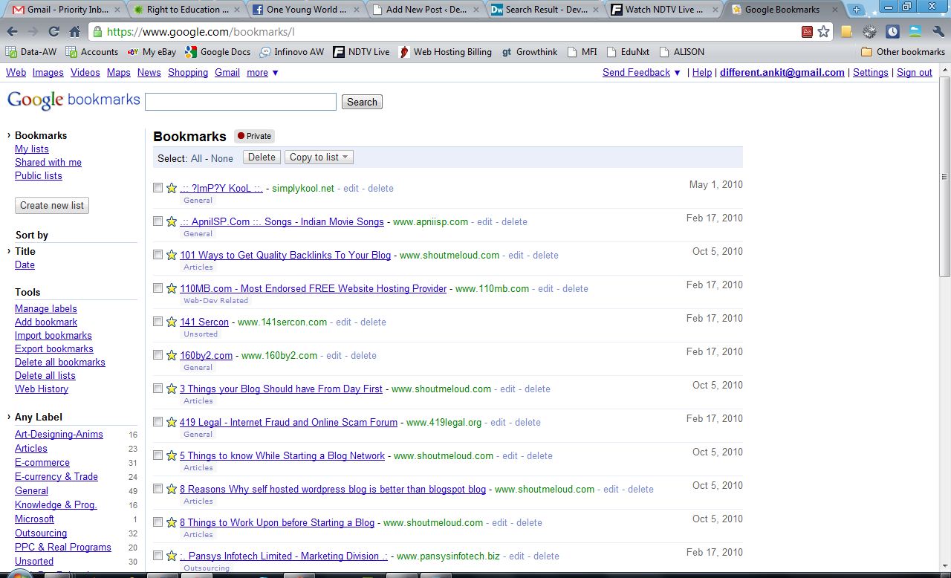Open the Web History link
This screenshot has width=951, height=578.
click(x=42, y=389)
